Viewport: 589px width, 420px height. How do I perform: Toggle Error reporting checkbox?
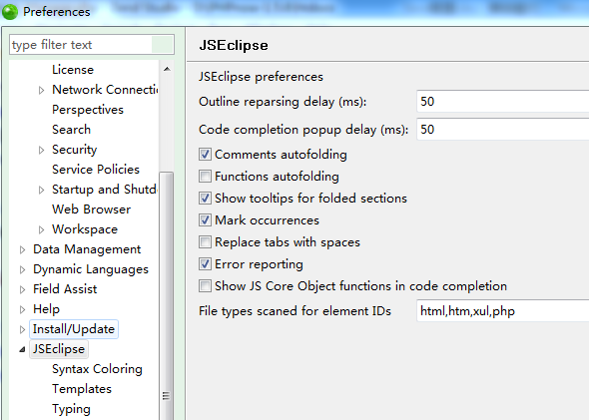[205, 263]
